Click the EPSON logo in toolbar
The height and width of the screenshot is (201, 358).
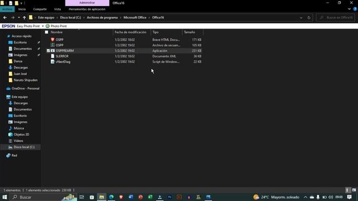point(8,26)
